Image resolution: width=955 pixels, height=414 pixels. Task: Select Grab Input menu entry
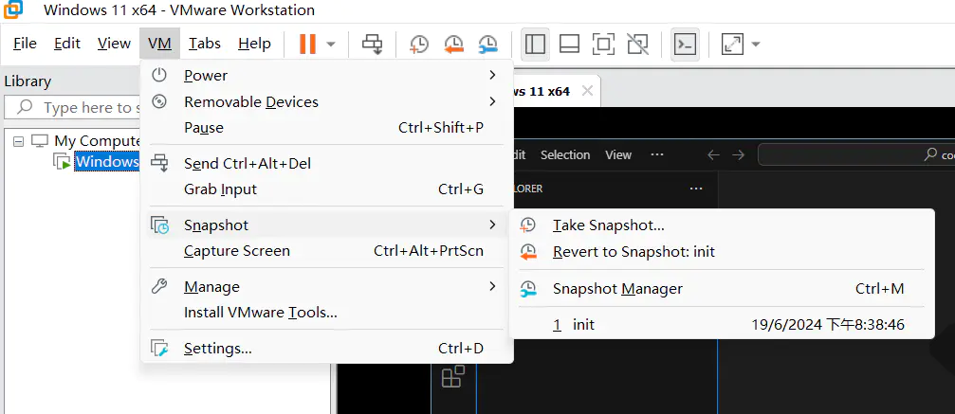[x=327, y=189]
